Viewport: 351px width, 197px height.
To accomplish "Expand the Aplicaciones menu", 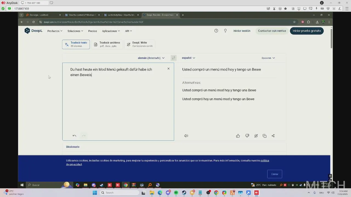I will (111, 31).
